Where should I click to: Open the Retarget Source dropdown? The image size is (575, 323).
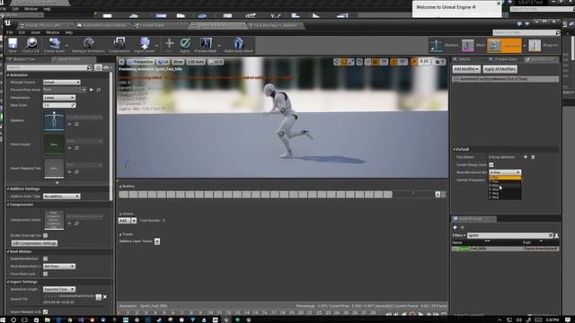coord(62,83)
